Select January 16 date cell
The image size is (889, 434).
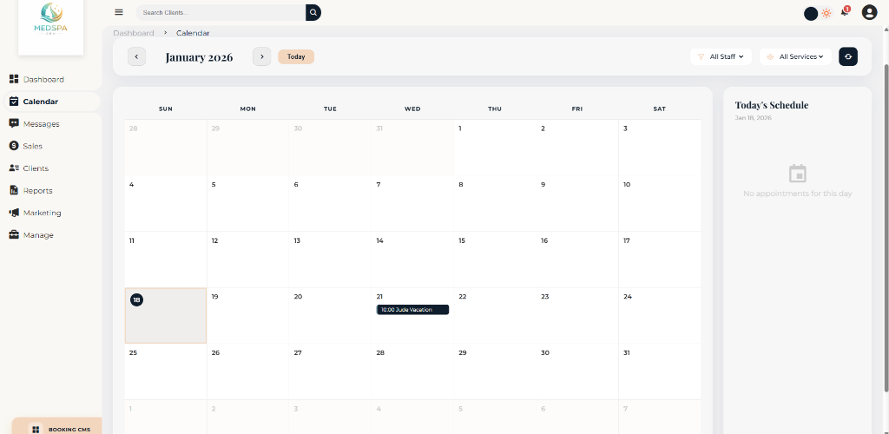tap(577, 260)
